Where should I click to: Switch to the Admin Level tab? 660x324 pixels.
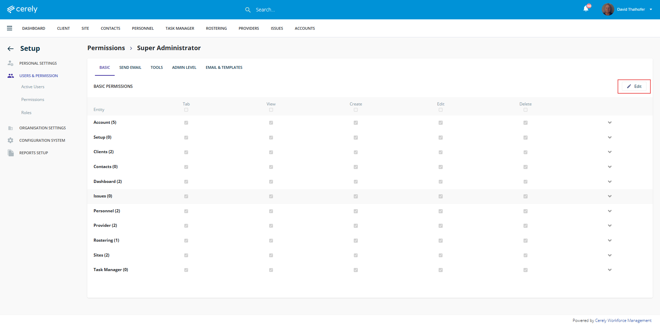point(184,67)
